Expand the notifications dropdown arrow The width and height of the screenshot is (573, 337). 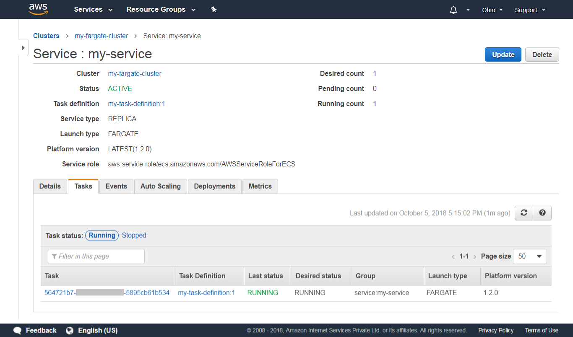click(x=468, y=10)
